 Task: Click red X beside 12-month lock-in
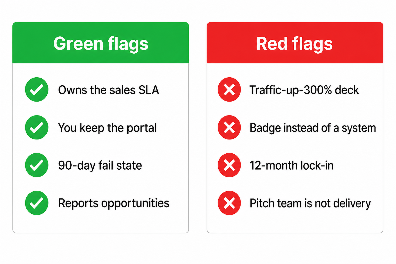point(229,165)
